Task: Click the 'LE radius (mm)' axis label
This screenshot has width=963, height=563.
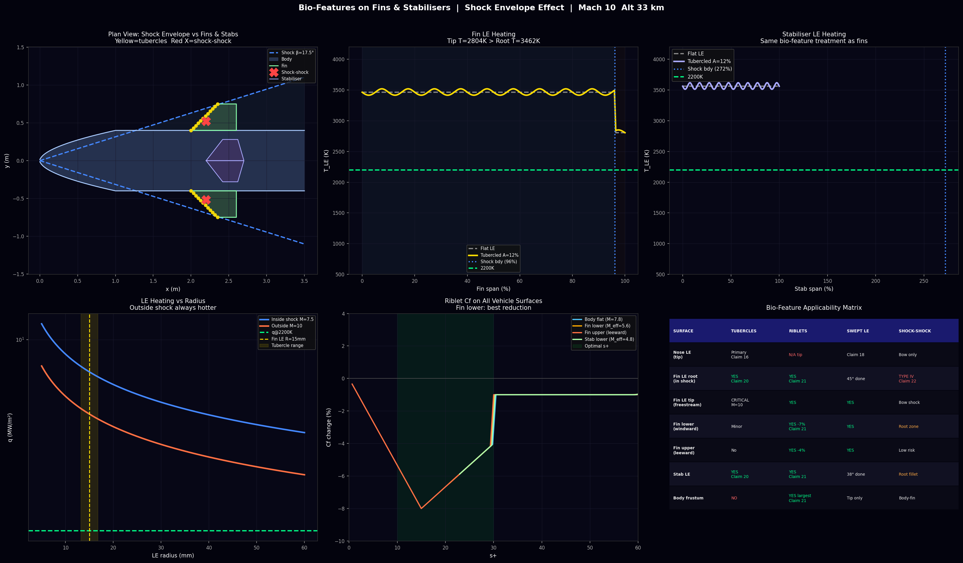Action: (173, 555)
